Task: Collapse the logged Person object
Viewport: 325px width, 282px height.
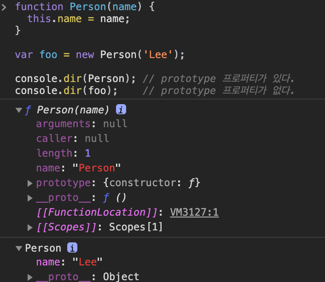Action: 19,248
